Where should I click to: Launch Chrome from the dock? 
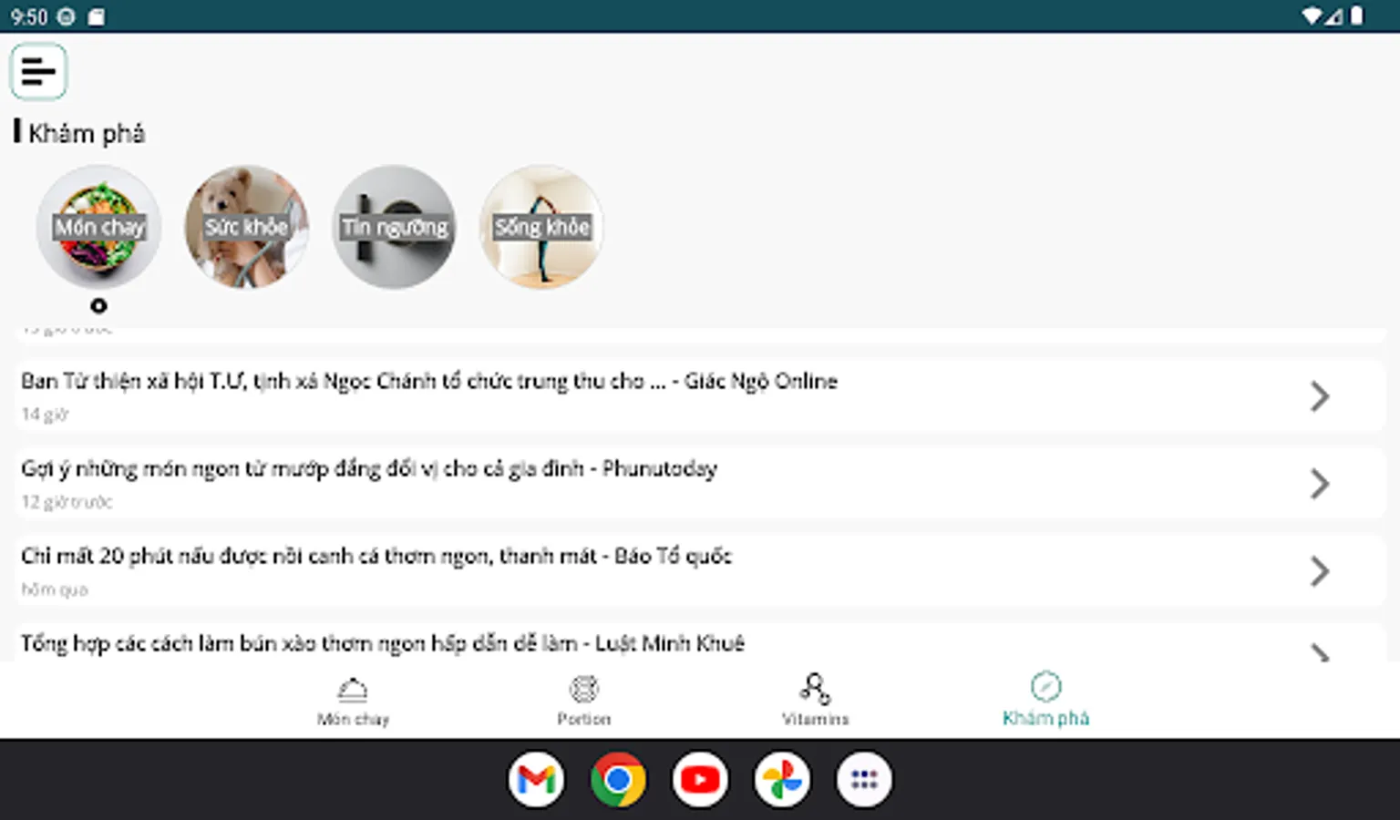pyautogui.click(x=619, y=779)
